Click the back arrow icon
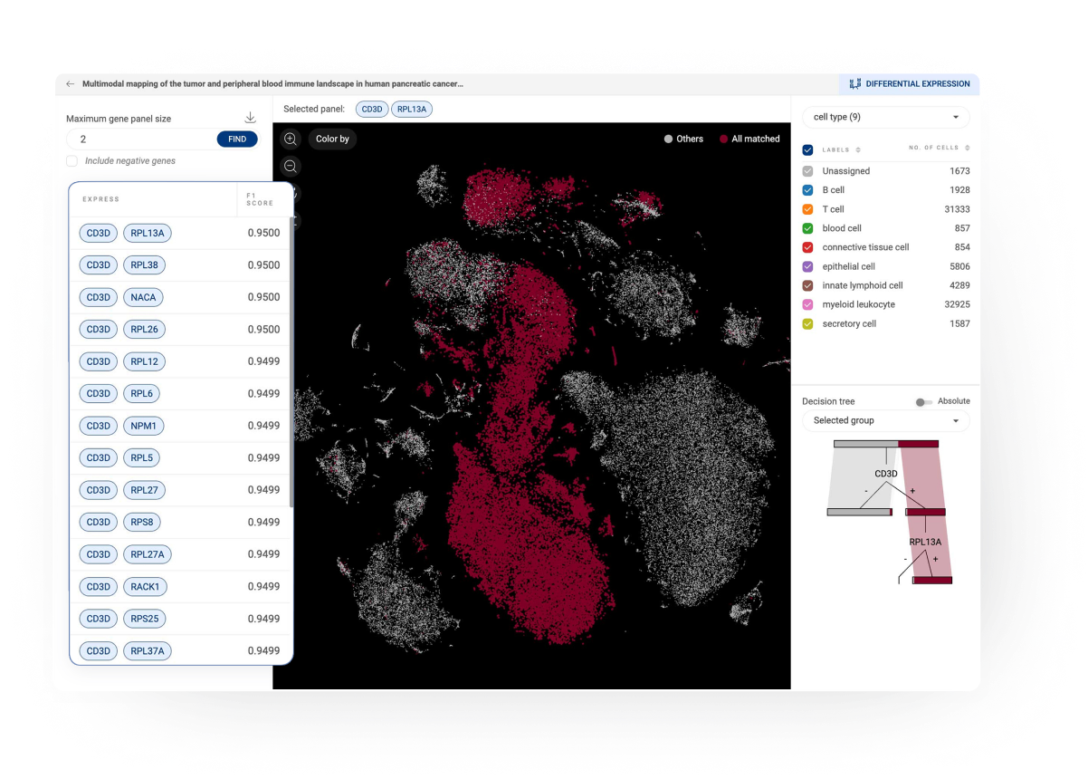The width and height of the screenshot is (1088, 779). click(x=71, y=84)
